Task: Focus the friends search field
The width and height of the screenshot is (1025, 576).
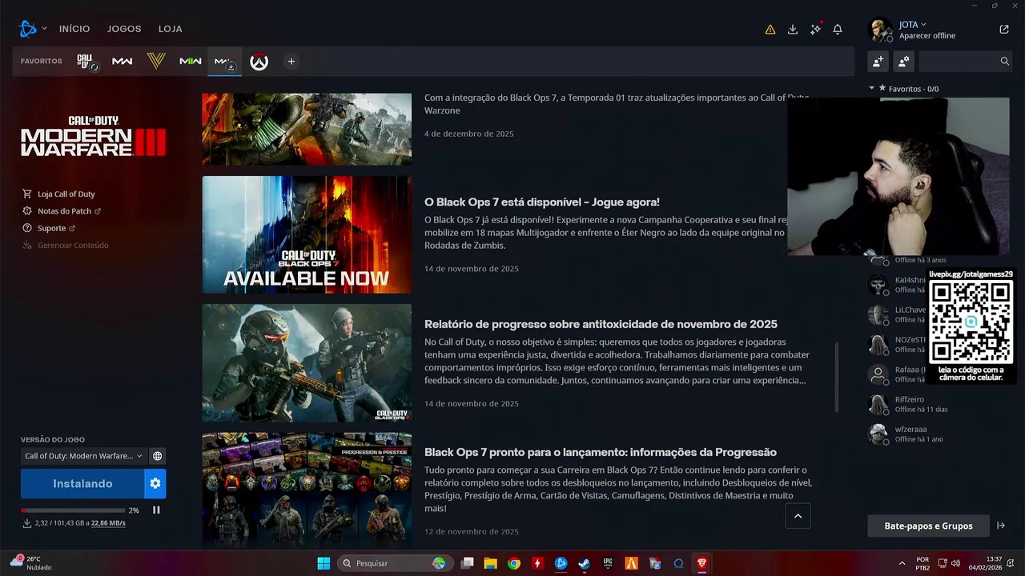Action: [x=965, y=61]
